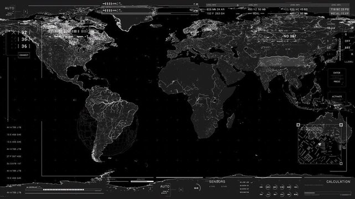
Task: Click the vertical level meter beside OFF
Action: click(x=340, y=50)
